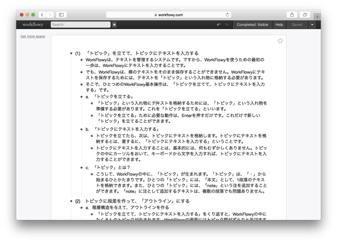The width and height of the screenshot is (337, 243).
Task: Open the Help menu
Action: click(x=279, y=25)
